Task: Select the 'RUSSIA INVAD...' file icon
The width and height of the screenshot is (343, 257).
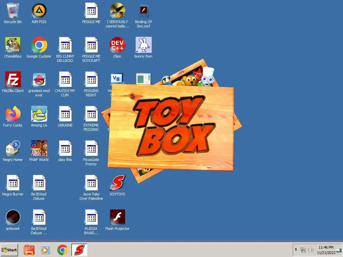Action: click(x=91, y=217)
